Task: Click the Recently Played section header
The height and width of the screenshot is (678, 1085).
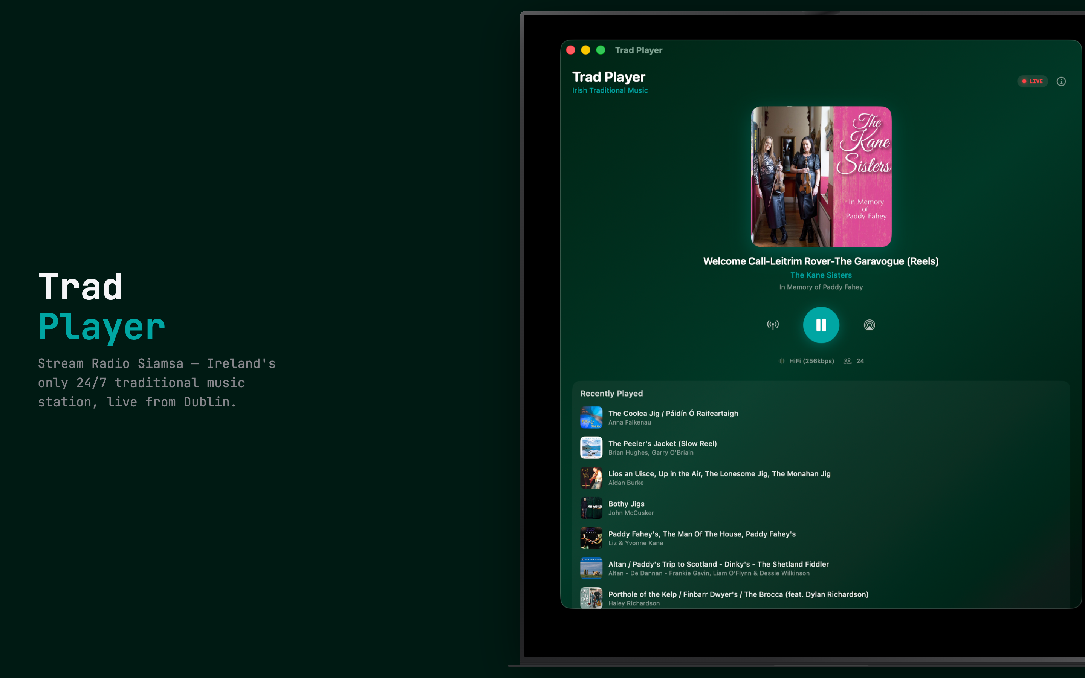Action: click(611, 393)
